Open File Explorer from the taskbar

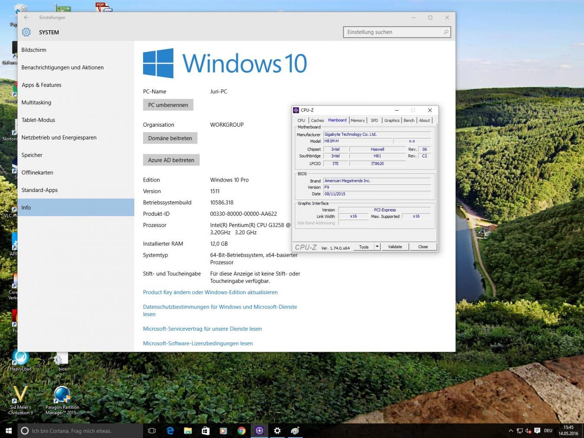coord(188,431)
